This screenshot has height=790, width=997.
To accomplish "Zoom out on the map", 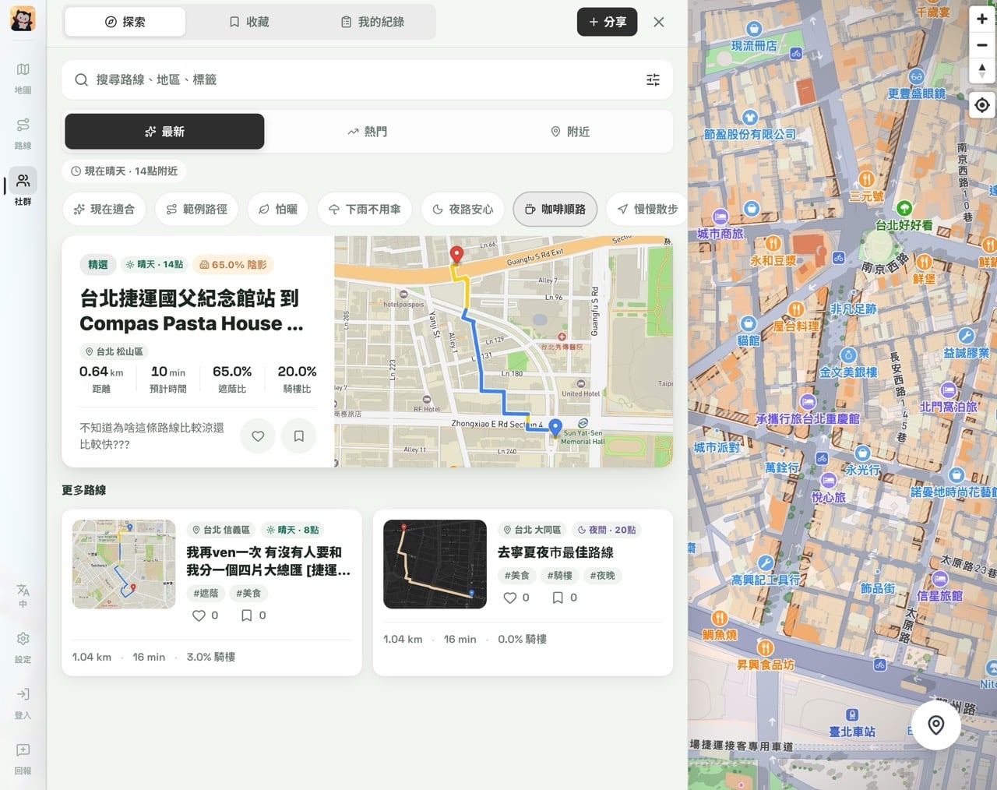I will tap(981, 45).
